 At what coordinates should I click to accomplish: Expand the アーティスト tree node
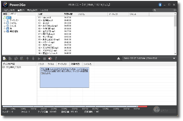(x=4, y=20)
